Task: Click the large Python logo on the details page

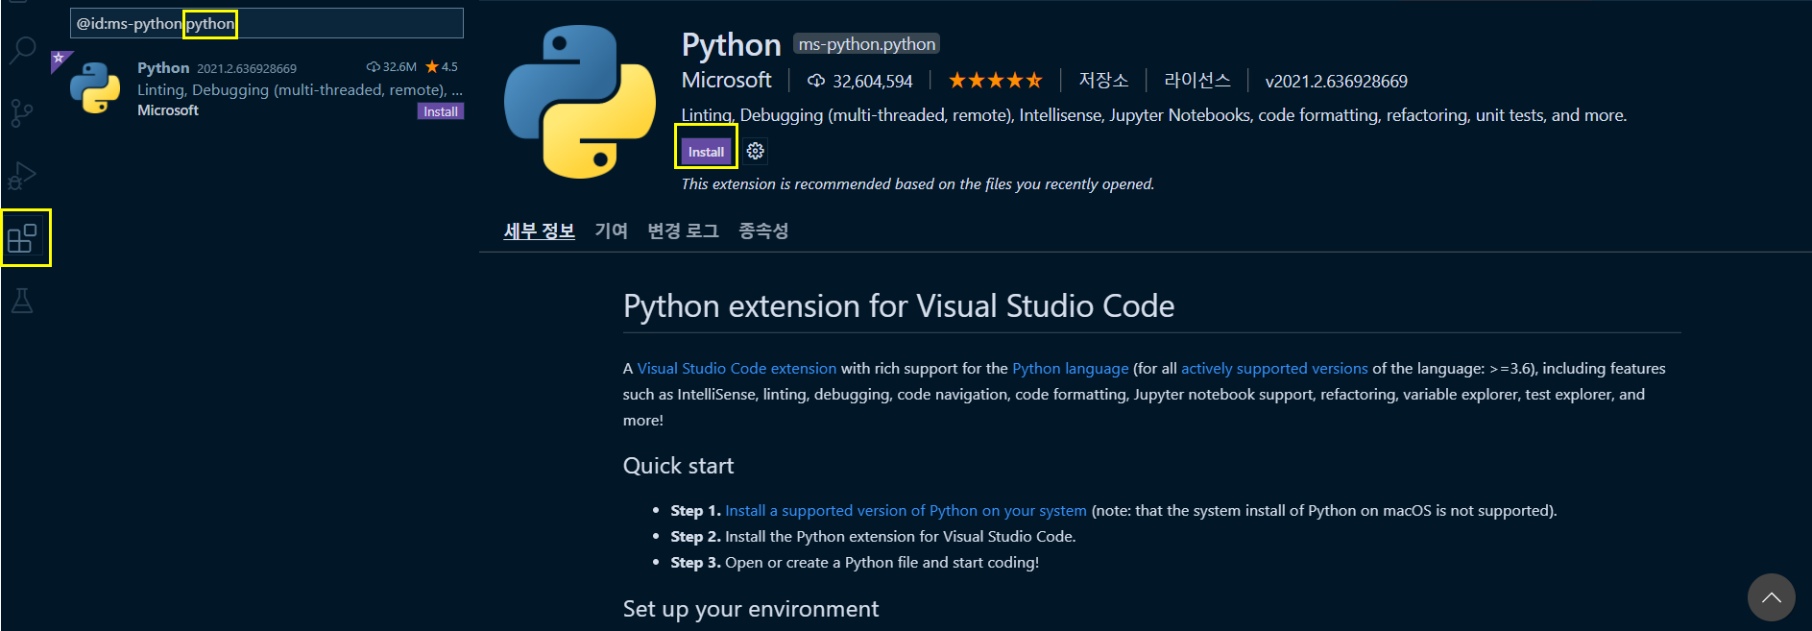Action: point(580,102)
